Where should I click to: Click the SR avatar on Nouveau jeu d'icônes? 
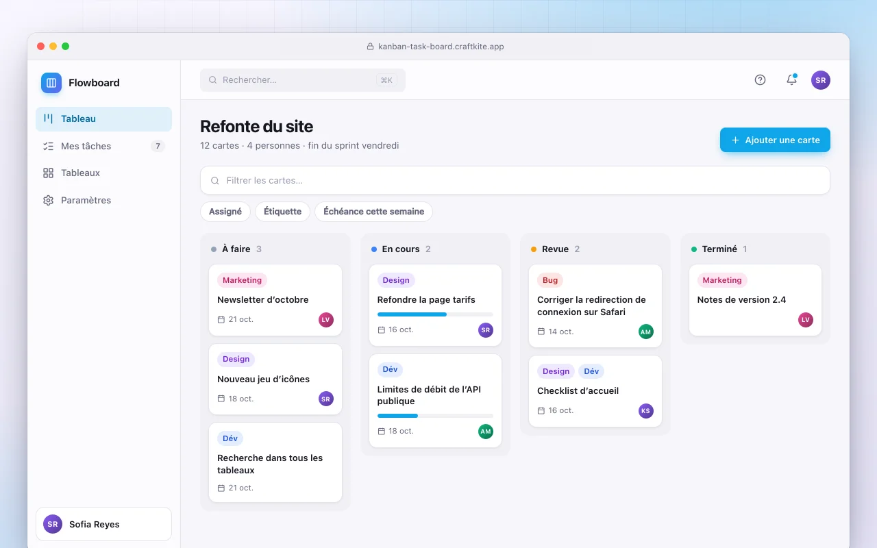(x=326, y=399)
